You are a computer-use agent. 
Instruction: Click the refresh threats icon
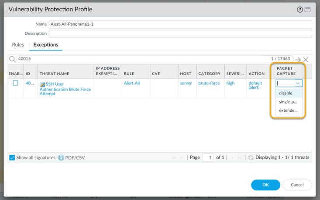pos(251,157)
